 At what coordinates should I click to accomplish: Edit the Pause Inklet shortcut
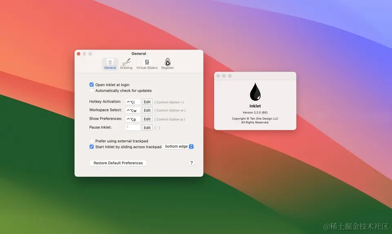[x=147, y=128]
